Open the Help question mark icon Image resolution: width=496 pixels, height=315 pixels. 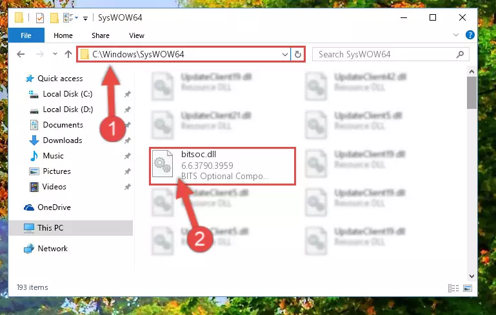coord(470,35)
